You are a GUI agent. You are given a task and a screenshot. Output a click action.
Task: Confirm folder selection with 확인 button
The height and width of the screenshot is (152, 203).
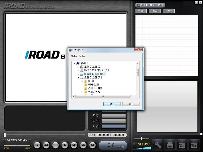[x=112, y=104]
